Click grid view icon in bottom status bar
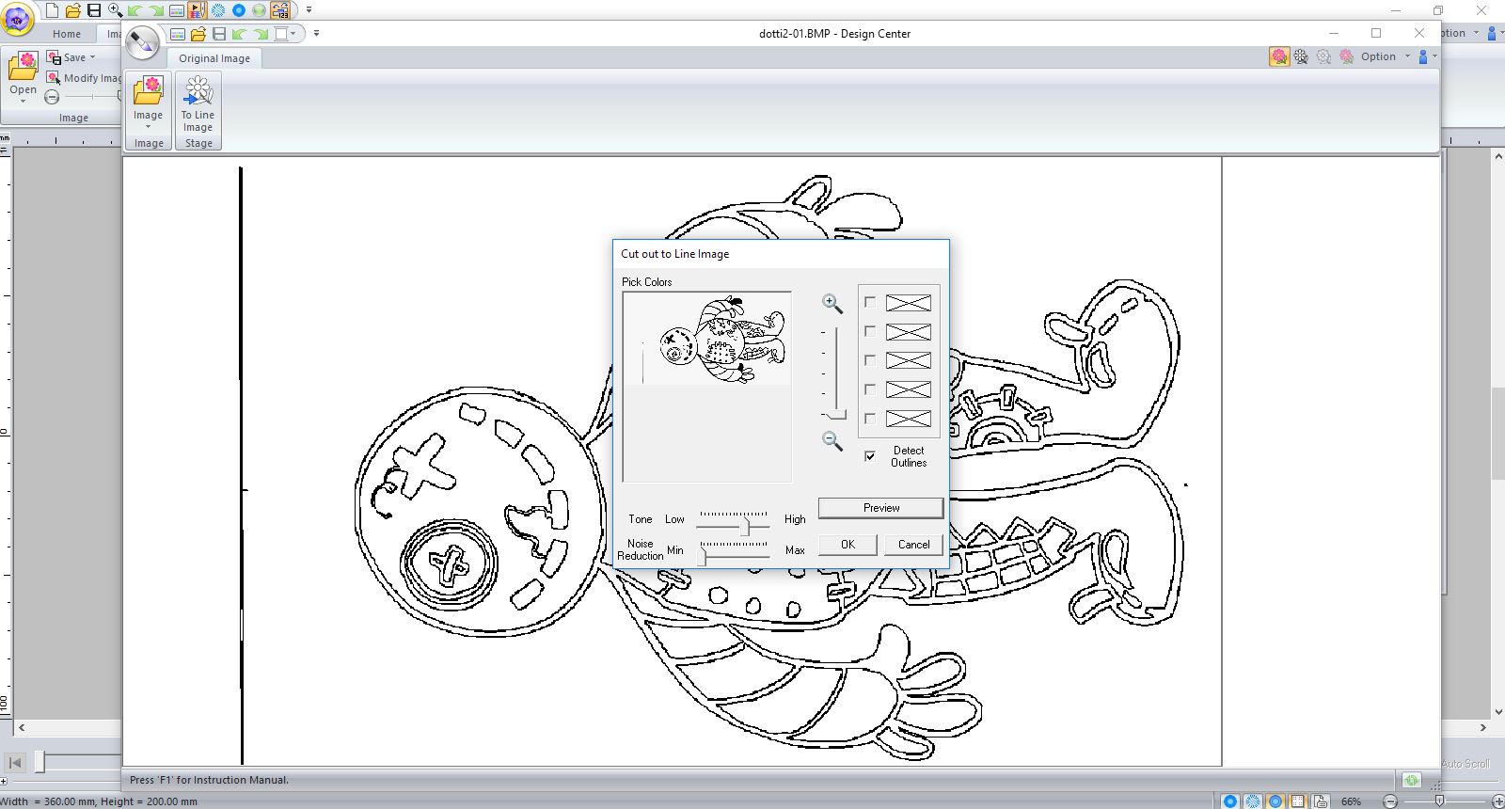 [1298, 801]
